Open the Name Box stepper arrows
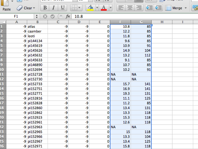 coord(37,16)
